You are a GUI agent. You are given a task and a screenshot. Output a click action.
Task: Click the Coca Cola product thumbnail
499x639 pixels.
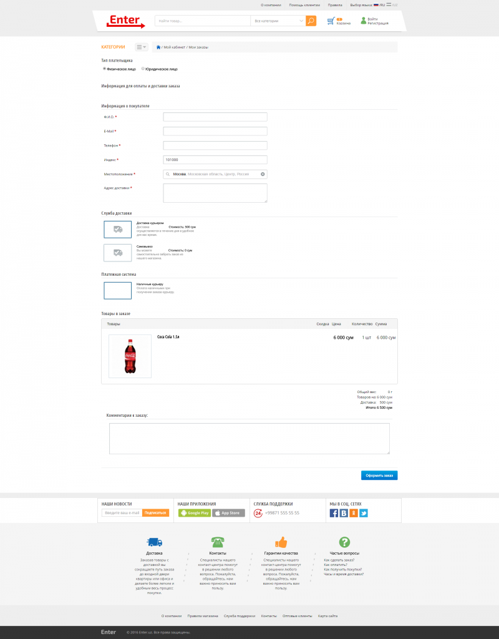(x=130, y=356)
